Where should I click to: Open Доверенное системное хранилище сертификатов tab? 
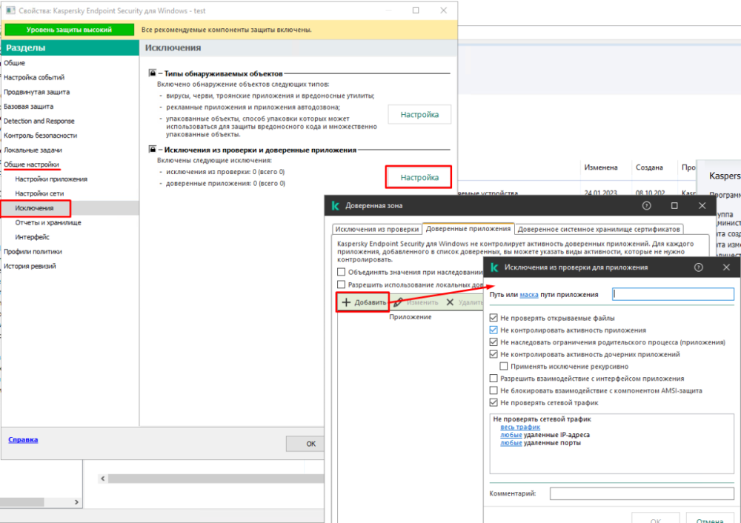pos(598,229)
